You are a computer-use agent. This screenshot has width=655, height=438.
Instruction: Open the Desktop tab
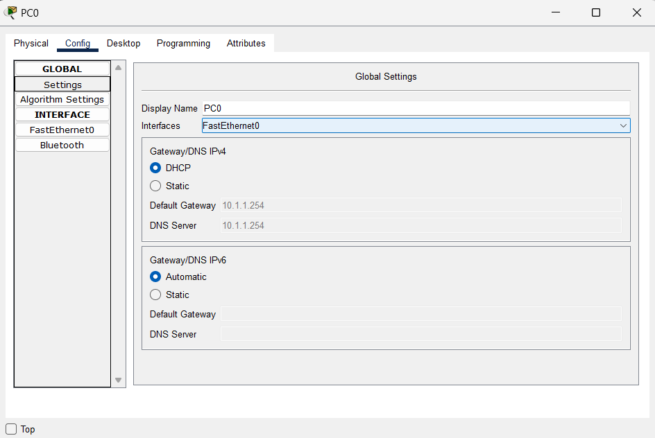124,44
